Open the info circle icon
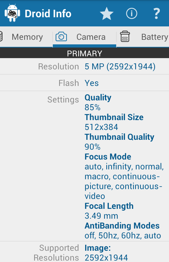This screenshot has height=262, width=169. (x=132, y=13)
